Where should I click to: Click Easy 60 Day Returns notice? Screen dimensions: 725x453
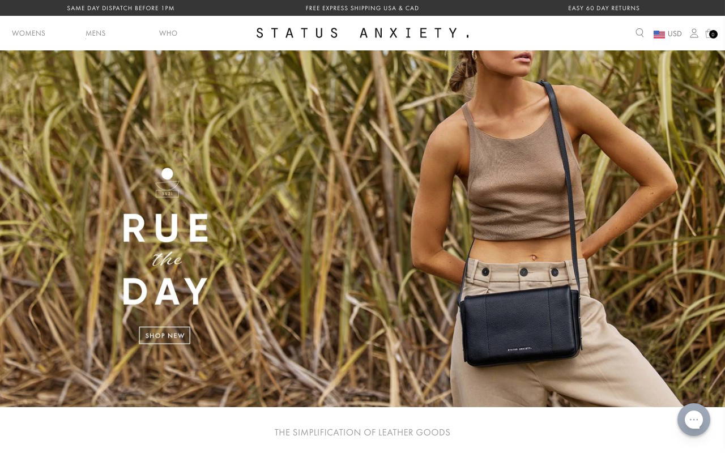coord(604,8)
